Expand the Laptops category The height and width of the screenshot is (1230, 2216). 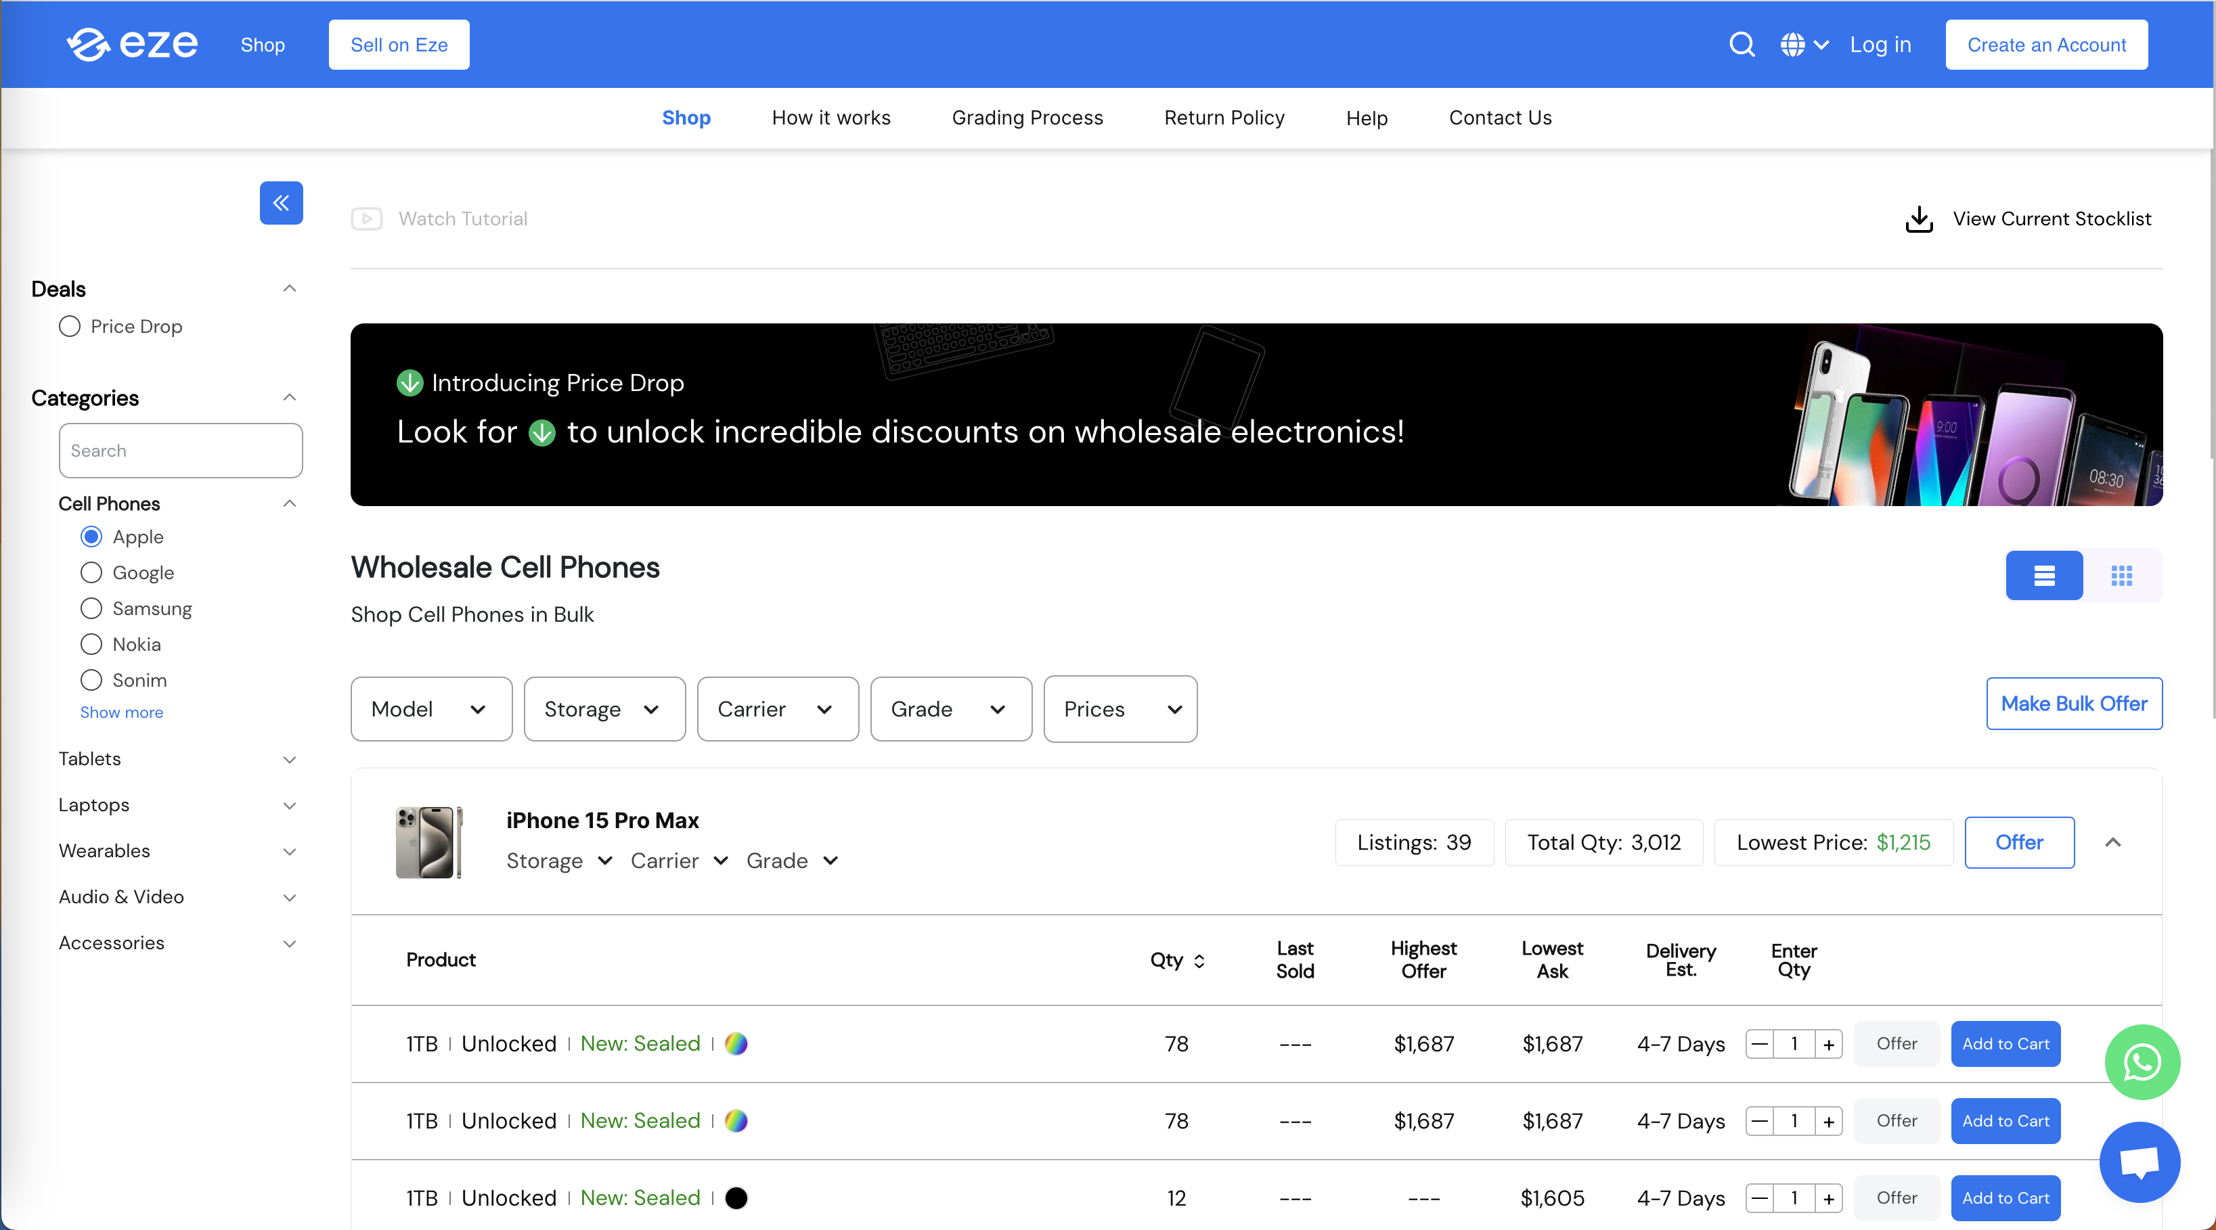pos(290,806)
